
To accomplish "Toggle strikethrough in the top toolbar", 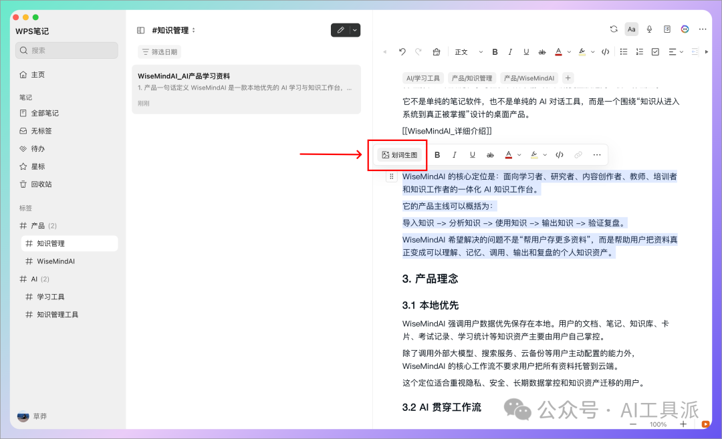I will [x=542, y=52].
